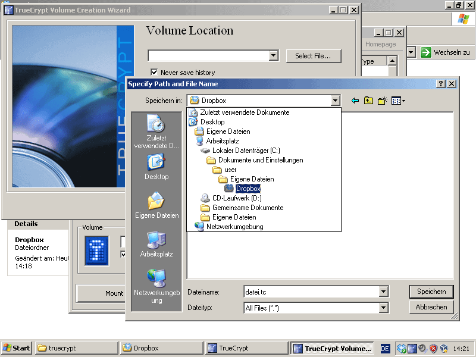Click the Homepage link in TrueCrypt window
Viewport: 476px width, 357px height.
380,44
